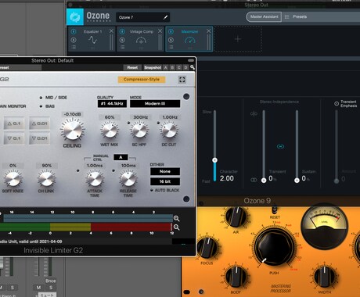
Task: Toggle power on the Maximizer module
Action: tap(171, 31)
